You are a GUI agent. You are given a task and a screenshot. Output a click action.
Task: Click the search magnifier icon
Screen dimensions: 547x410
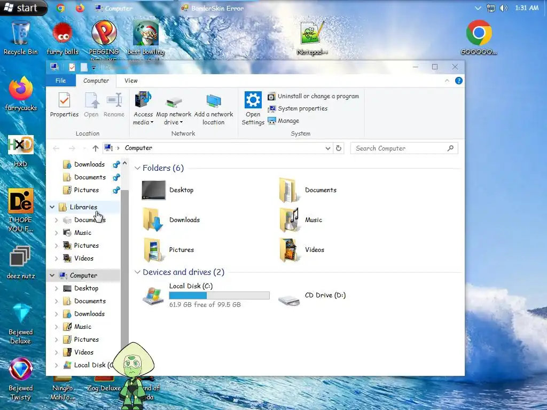450,148
